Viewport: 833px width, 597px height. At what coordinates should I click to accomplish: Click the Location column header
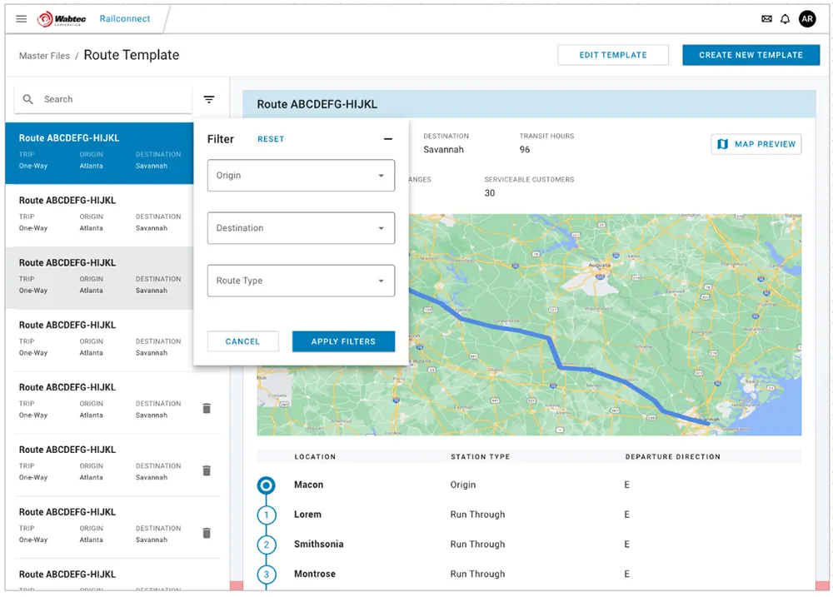tap(315, 457)
